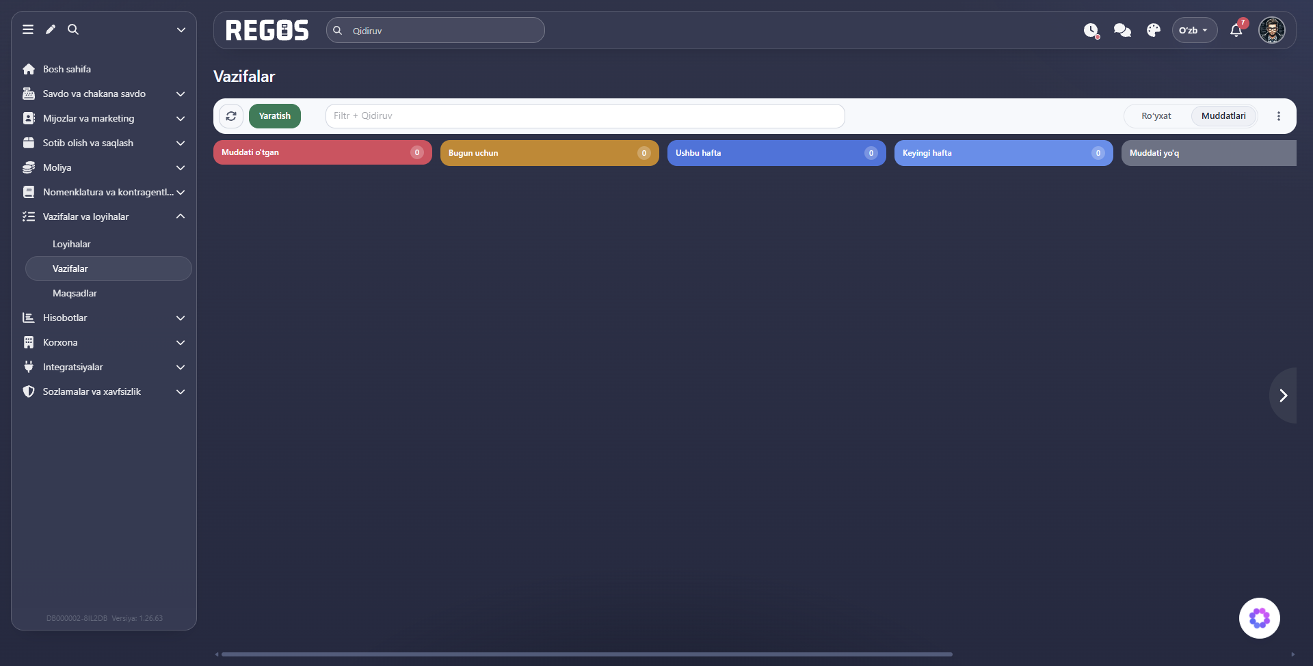
Task: Switch to Ro'yxat view
Action: [x=1156, y=116]
